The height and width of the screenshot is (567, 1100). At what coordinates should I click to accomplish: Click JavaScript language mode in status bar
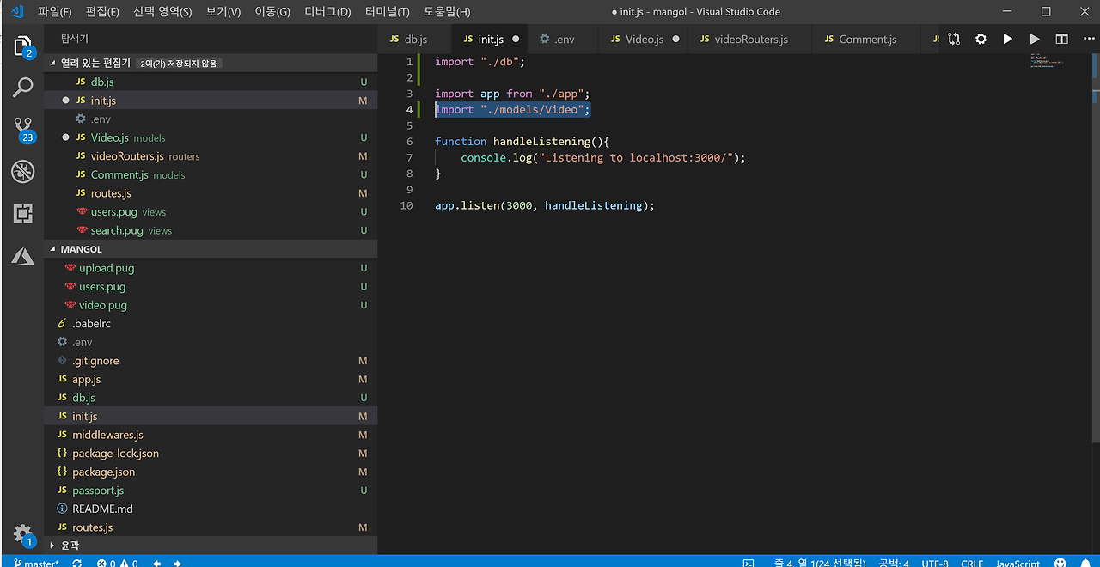1017,563
